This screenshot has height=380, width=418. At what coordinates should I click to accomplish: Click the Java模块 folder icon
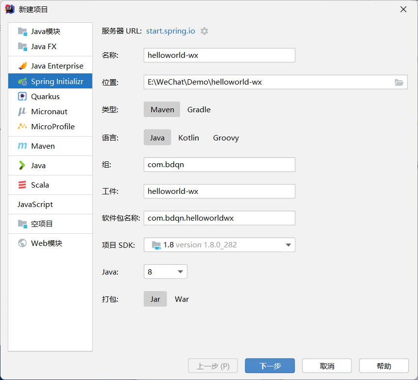(22, 32)
